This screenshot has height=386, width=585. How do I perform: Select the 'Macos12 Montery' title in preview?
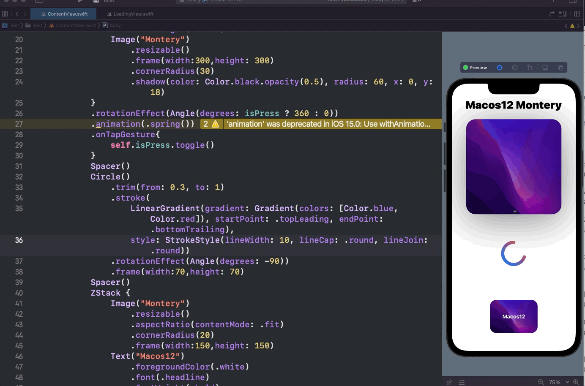(514, 105)
